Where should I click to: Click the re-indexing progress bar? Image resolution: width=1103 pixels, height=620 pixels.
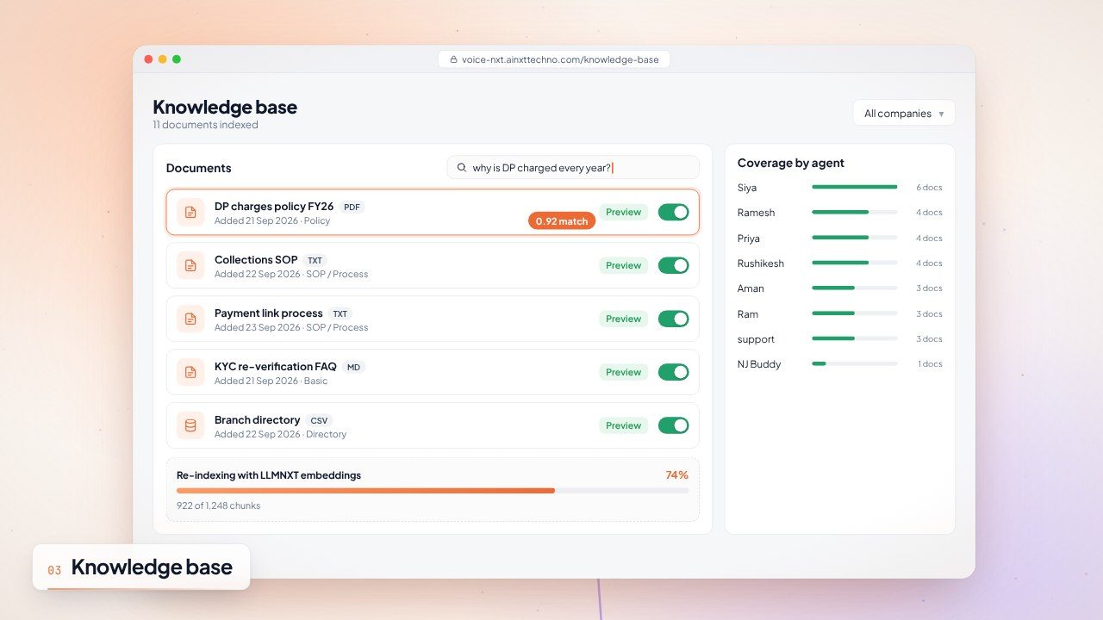tap(433, 491)
